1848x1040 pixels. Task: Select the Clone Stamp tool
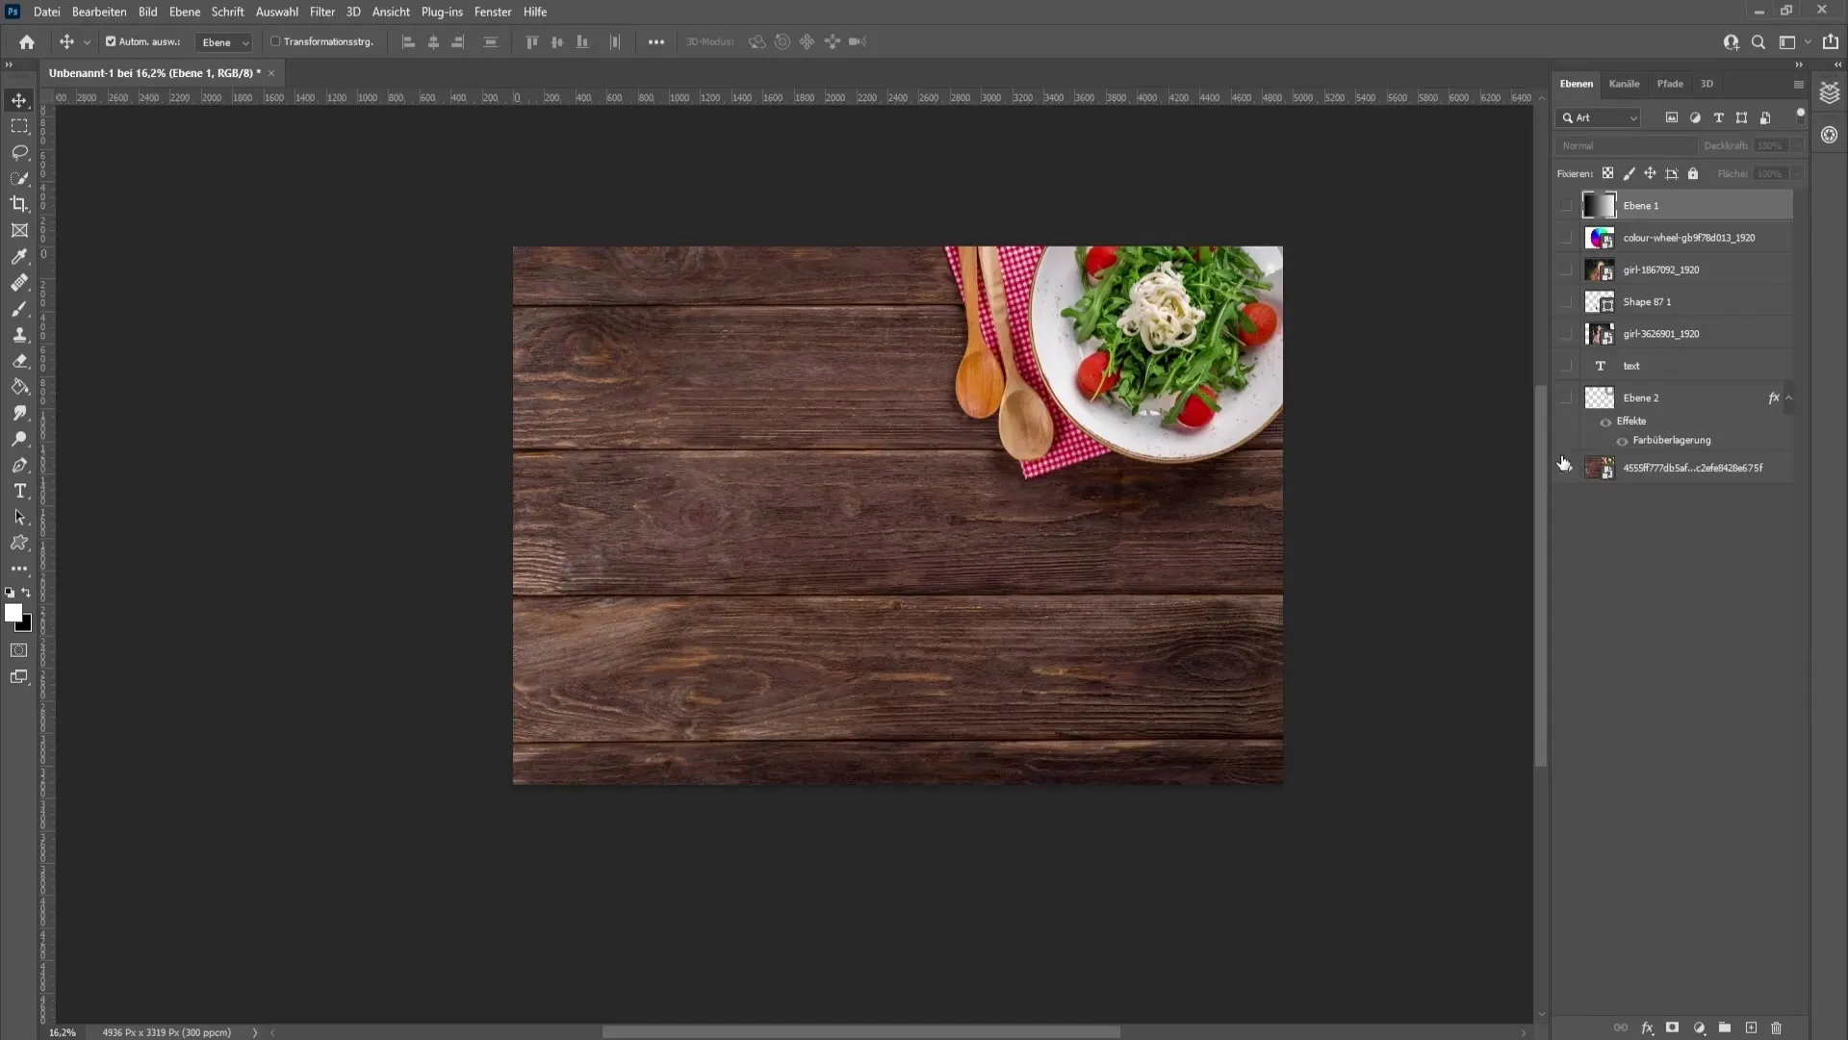(19, 335)
